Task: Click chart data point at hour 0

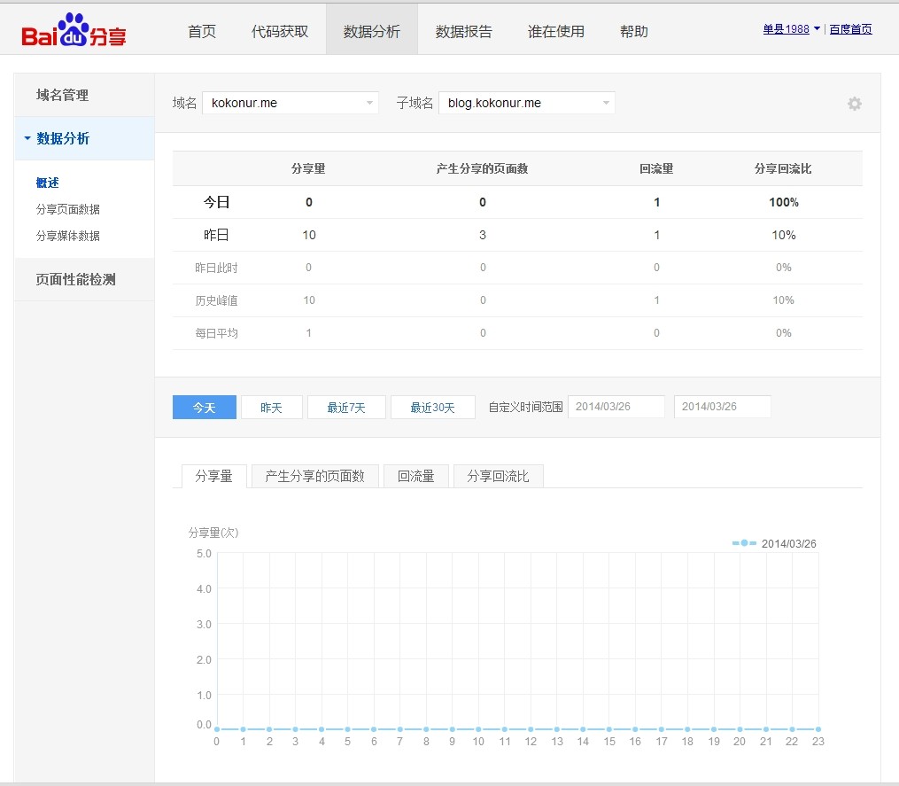Action: pos(217,729)
